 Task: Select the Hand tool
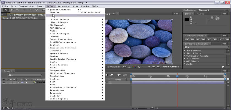(x=12, y=10)
